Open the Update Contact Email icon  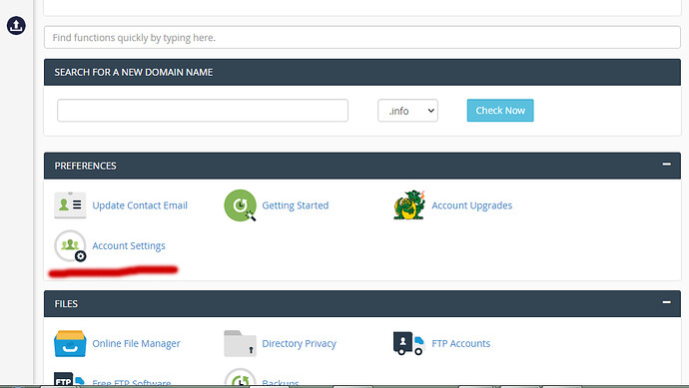[x=70, y=205]
